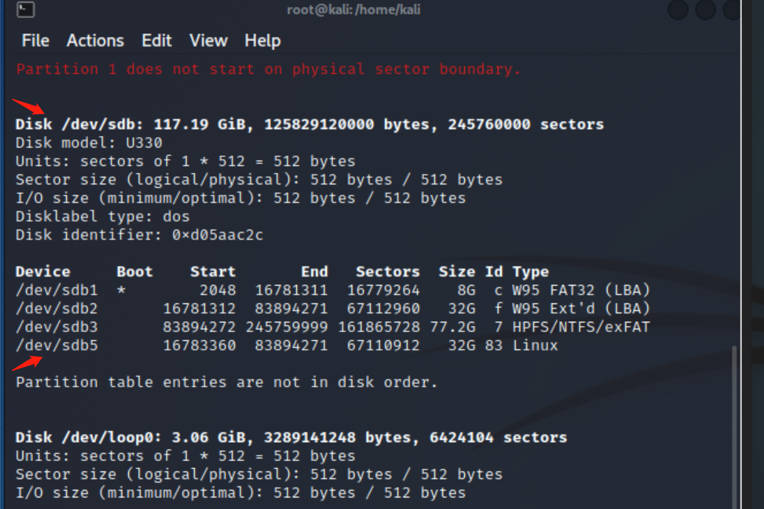
Task: Click the leftmost window control circle
Action: [x=677, y=10]
